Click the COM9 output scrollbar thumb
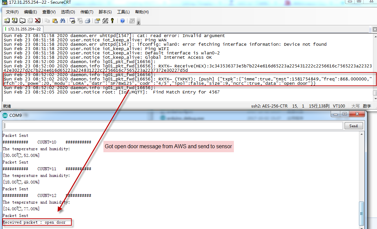 [361, 213]
